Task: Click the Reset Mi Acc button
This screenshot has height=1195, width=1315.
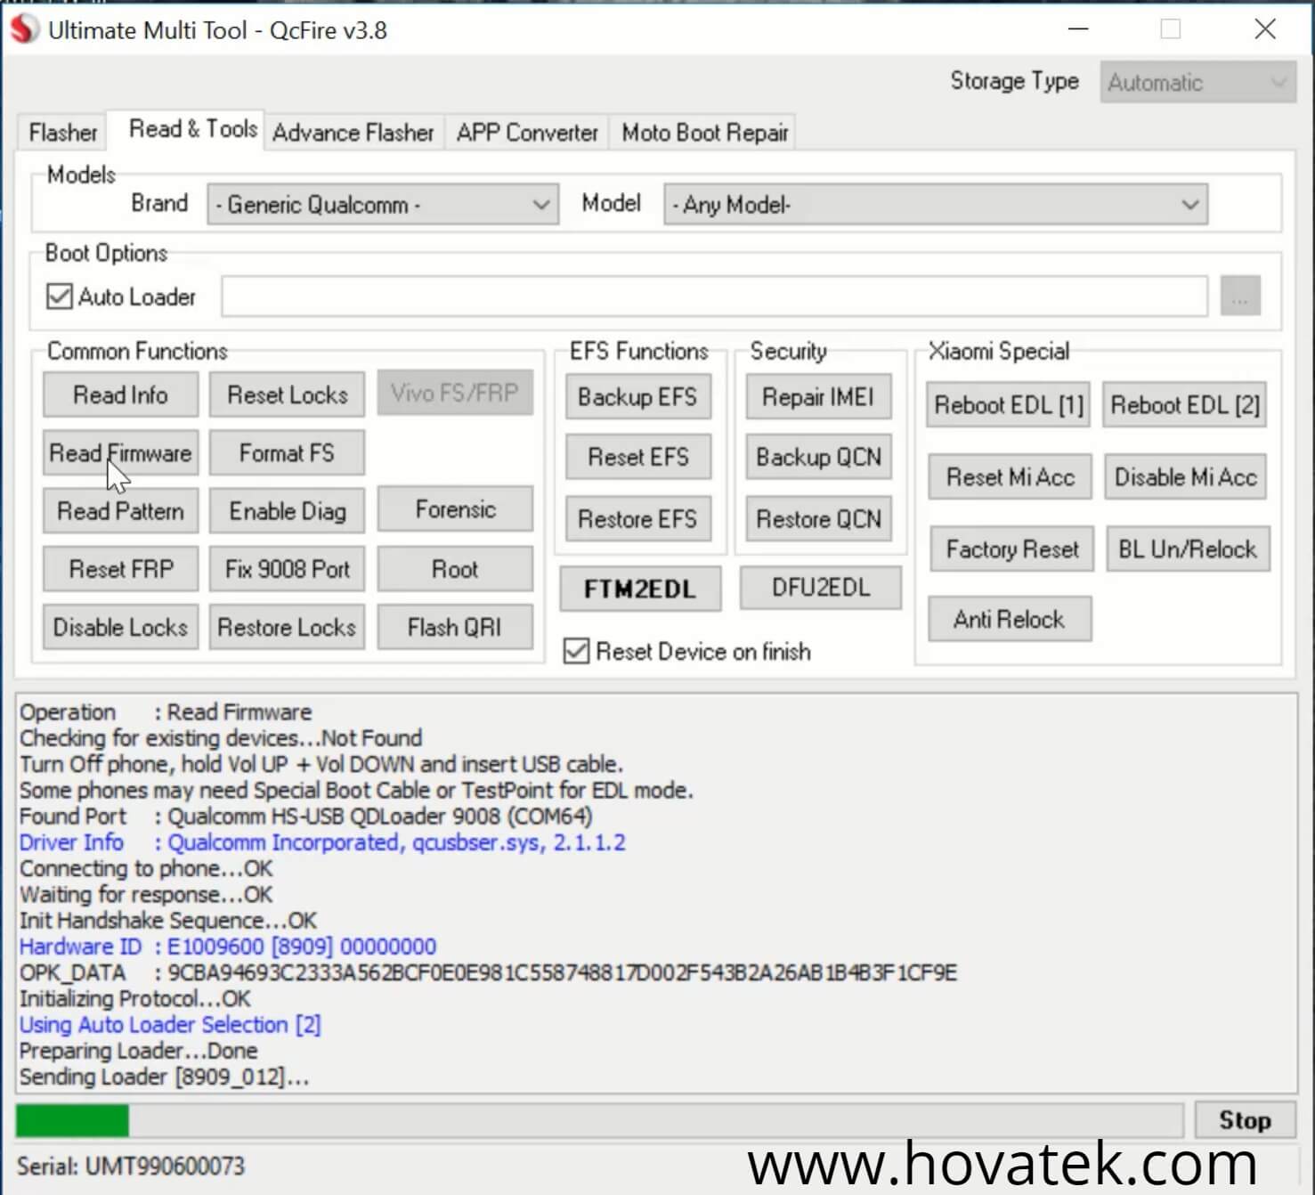Action: [x=1010, y=477]
